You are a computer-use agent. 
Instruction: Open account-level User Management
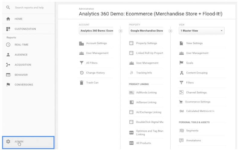click(x=97, y=53)
